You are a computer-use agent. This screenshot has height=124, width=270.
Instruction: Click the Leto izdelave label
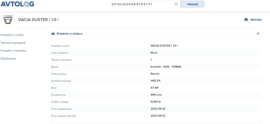[59, 53]
